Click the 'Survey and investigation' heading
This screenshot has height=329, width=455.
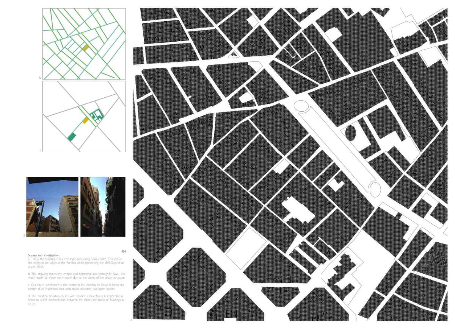(43, 255)
